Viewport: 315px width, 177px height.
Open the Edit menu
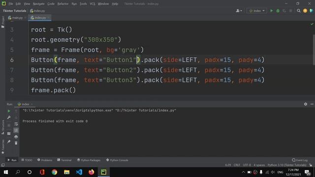click(x=18, y=3)
